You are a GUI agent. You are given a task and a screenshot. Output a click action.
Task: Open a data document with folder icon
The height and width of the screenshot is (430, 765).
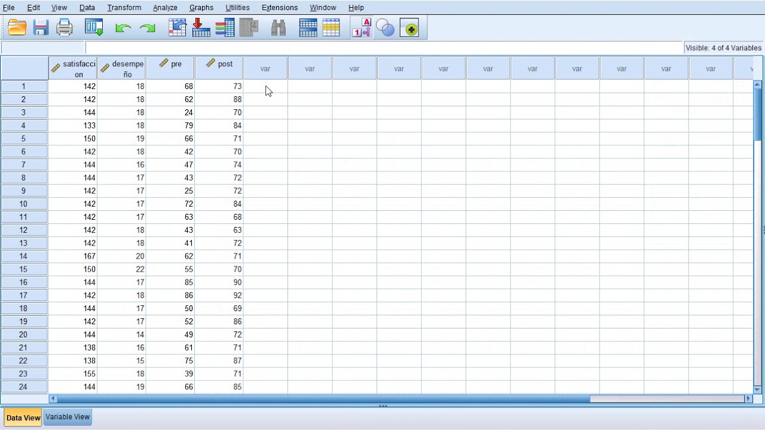[x=17, y=27]
